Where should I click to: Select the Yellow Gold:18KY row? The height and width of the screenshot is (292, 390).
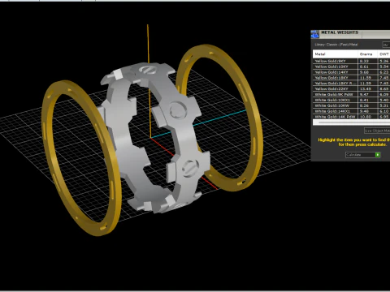(352, 78)
